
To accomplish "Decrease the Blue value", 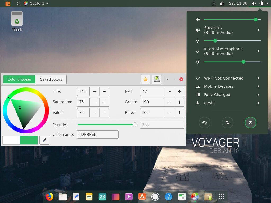I will pos(170,113).
